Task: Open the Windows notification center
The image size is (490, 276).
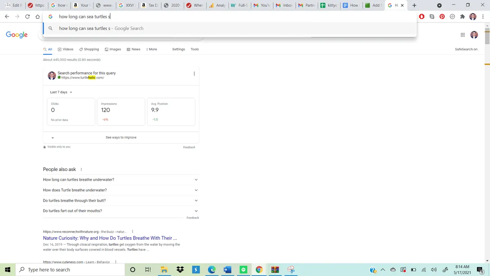Action: (480, 270)
